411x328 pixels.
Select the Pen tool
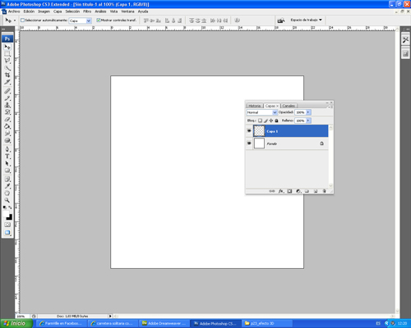(x=7, y=149)
